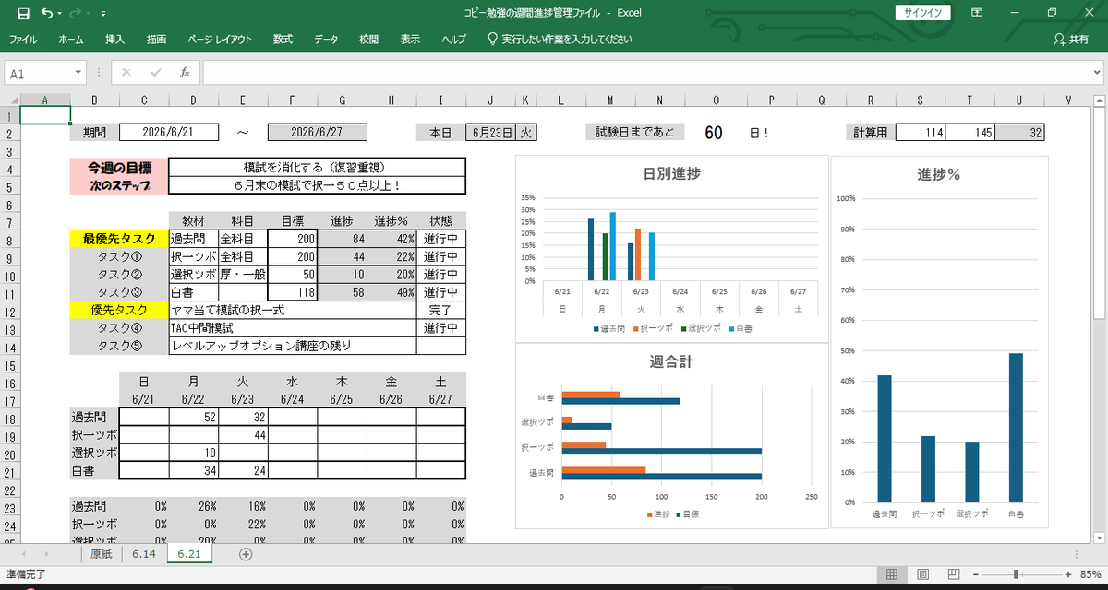Open the ヘルプ ribbon tab

(x=453, y=40)
